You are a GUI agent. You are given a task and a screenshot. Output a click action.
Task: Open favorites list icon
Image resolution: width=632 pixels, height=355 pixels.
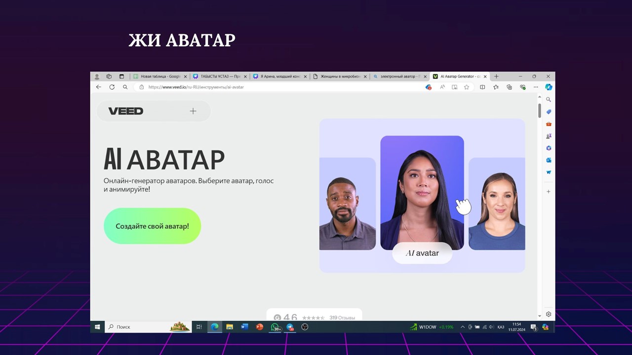pyautogui.click(x=496, y=87)
